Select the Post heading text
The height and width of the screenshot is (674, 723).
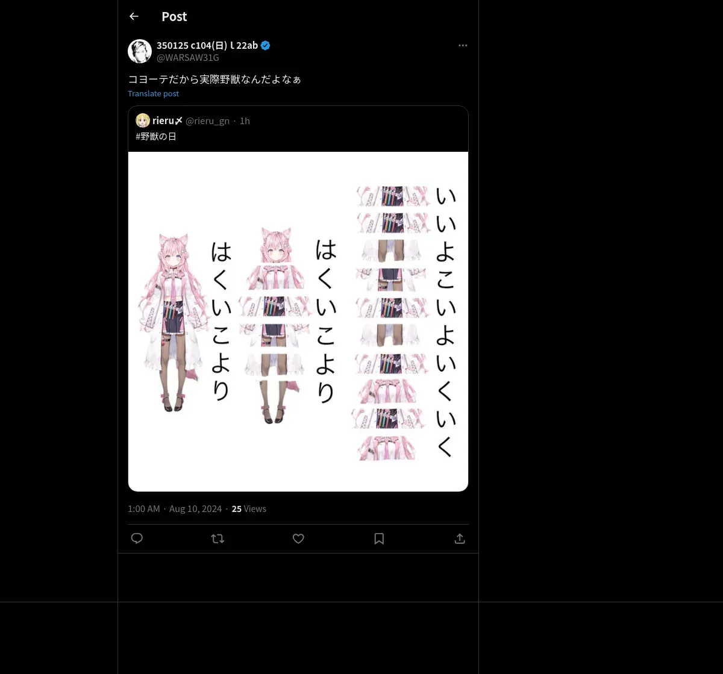(174, 16)
